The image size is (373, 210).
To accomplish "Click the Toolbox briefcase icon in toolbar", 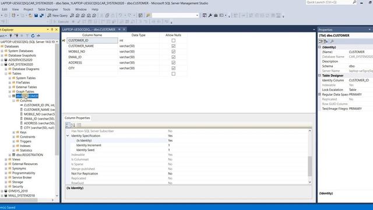I will point(216,16).
